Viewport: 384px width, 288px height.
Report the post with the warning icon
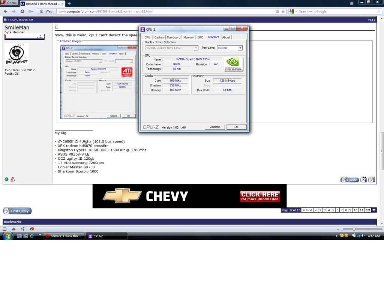pos(13,179)
